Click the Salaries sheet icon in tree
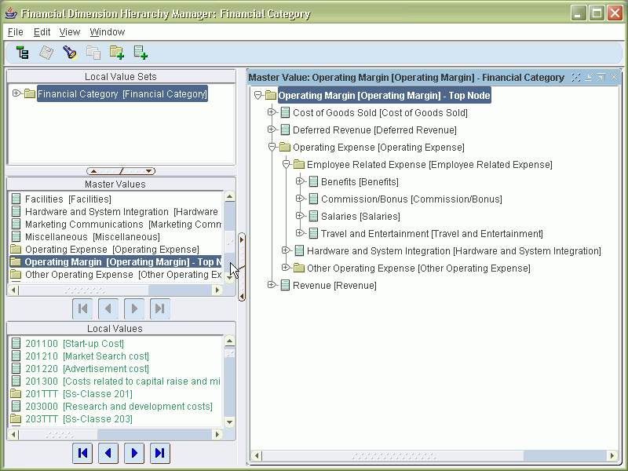 click(x=313, y=216)
